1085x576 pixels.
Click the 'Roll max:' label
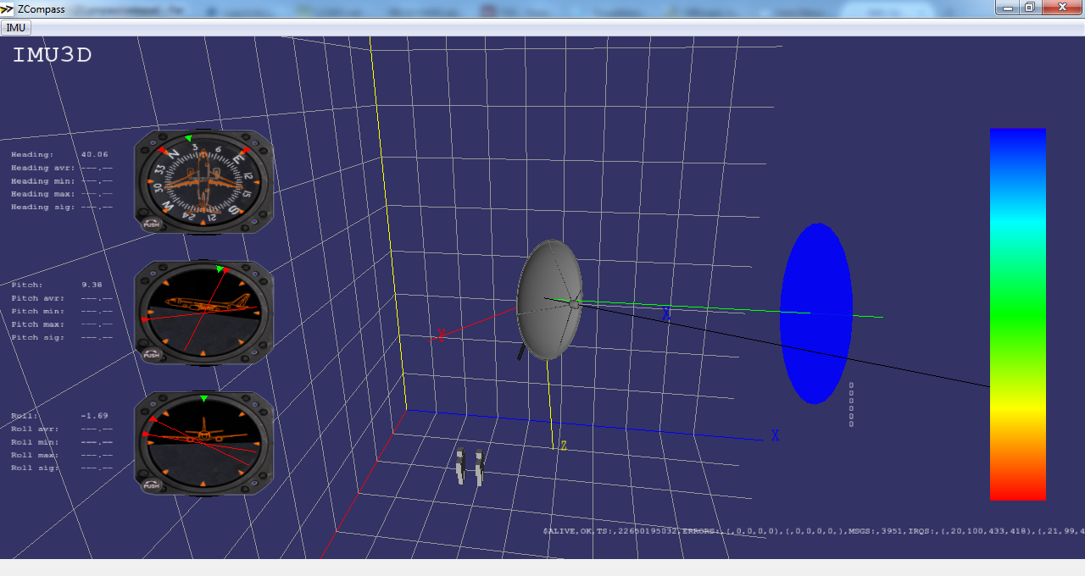pos(35,455)
